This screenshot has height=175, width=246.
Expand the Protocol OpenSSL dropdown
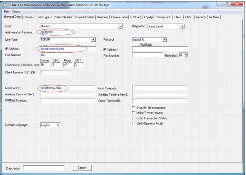coord(165,39)
